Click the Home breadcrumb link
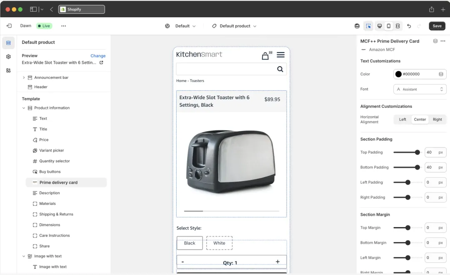The height and width of the screenshot is (275, 450). pos(181,81)
